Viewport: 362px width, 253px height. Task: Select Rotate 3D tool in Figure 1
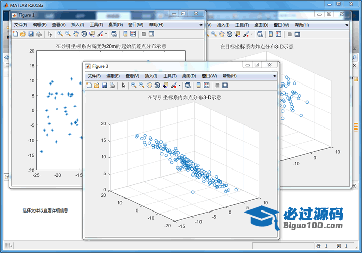click(84, 34)
